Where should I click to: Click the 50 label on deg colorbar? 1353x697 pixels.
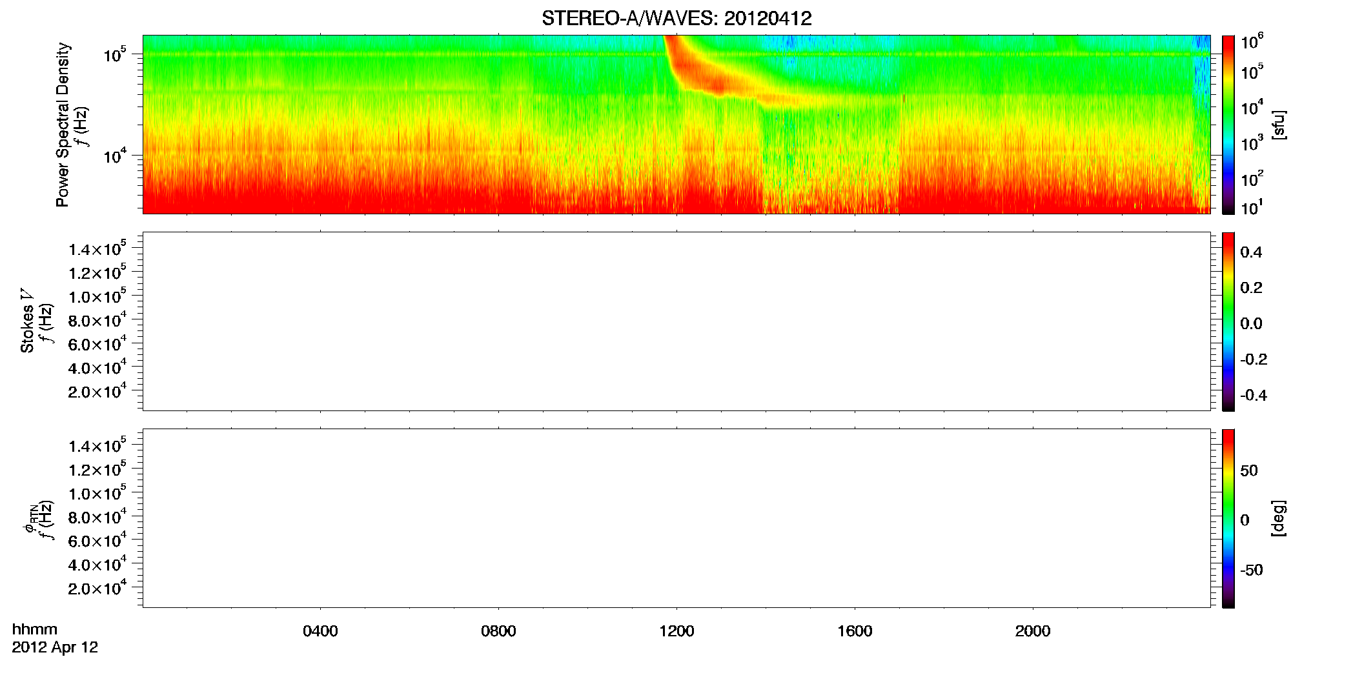(x=1249, y=470)
